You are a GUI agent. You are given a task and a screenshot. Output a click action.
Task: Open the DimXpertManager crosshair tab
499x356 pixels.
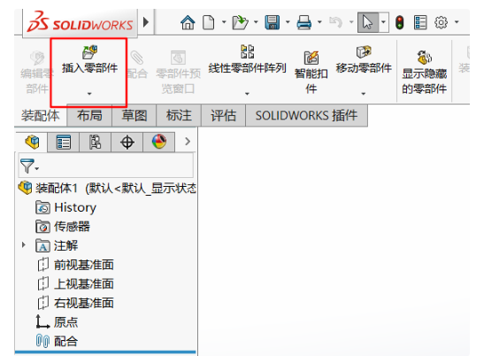(127, 142)
